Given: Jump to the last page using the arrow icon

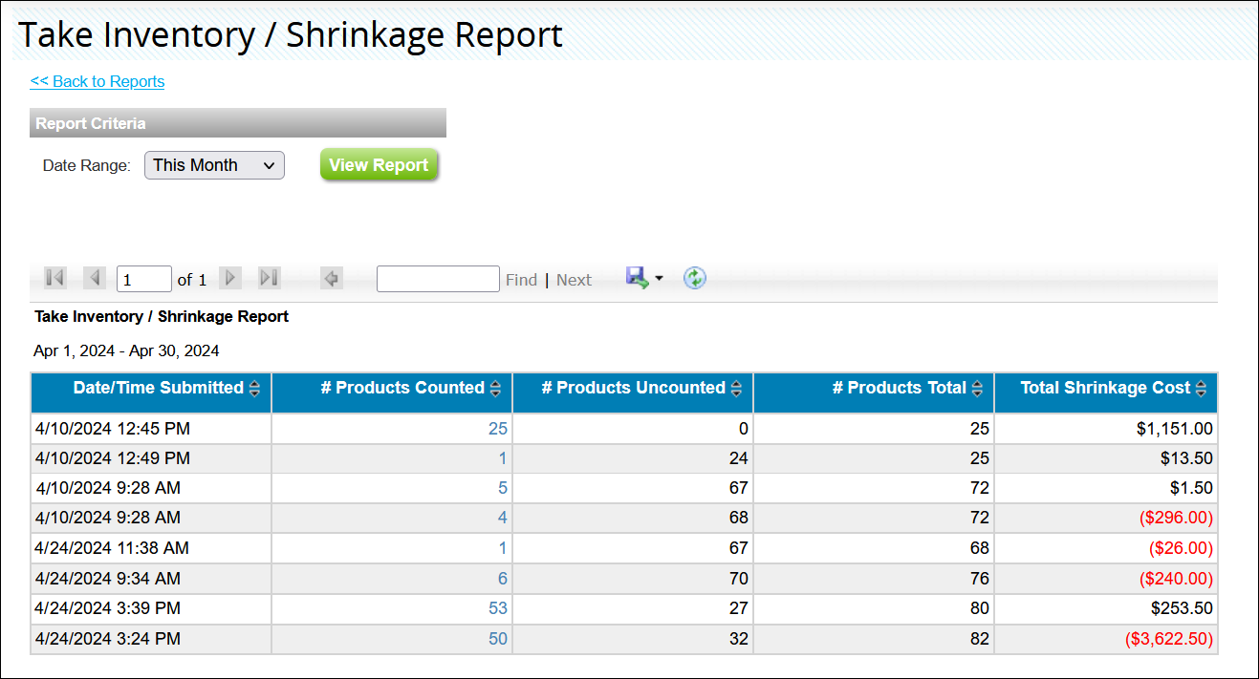Looking at the screenshot, I should point(269,277).
